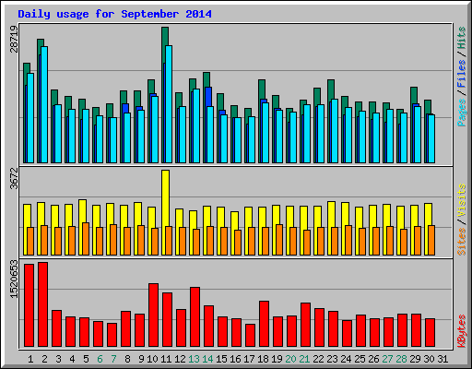Click day label 9 on the x-axis
Image resolution: width=472 pixels, height=369 pixels.
tap(141, 359)
